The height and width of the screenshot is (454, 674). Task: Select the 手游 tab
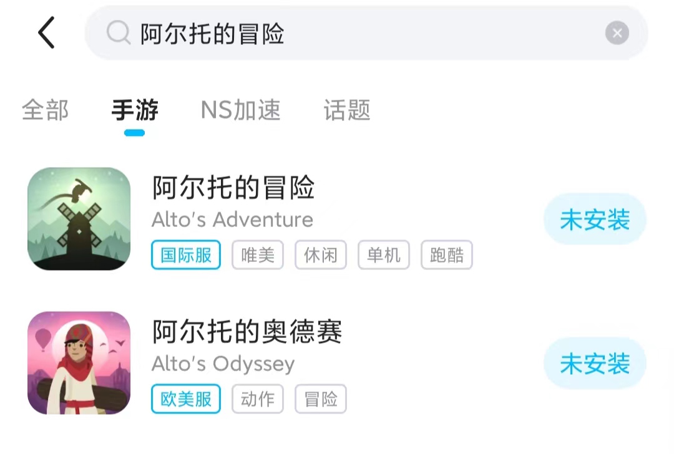[135, 110]
